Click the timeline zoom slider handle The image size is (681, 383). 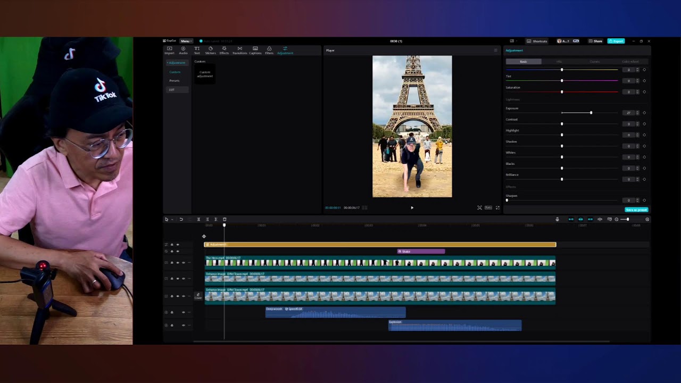pos(628,219)
